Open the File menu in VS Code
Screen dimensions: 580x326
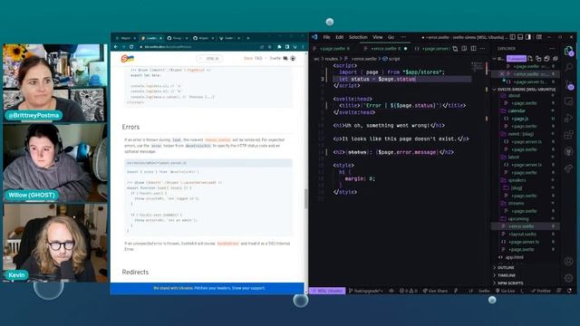pyautogui.click(x=326, y=37)
